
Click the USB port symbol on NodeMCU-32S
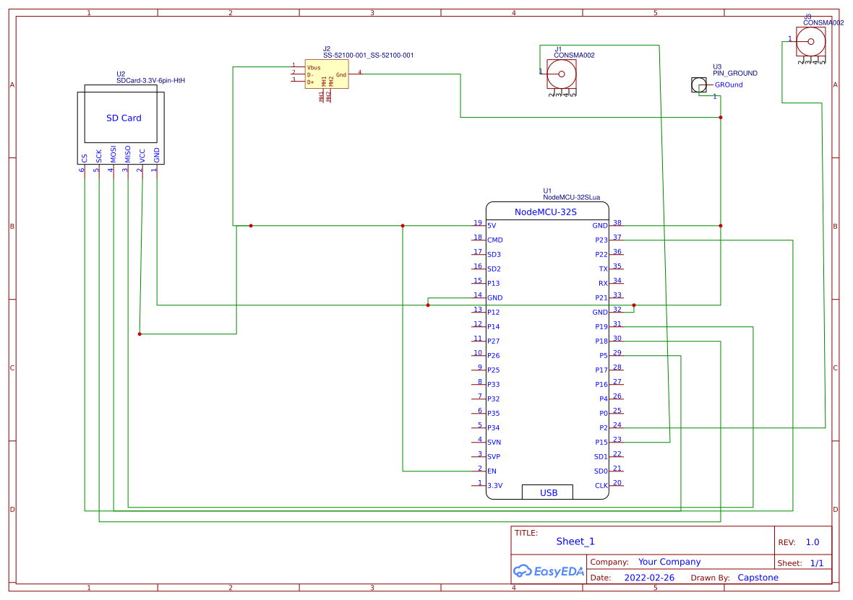[x=547, y=492]
